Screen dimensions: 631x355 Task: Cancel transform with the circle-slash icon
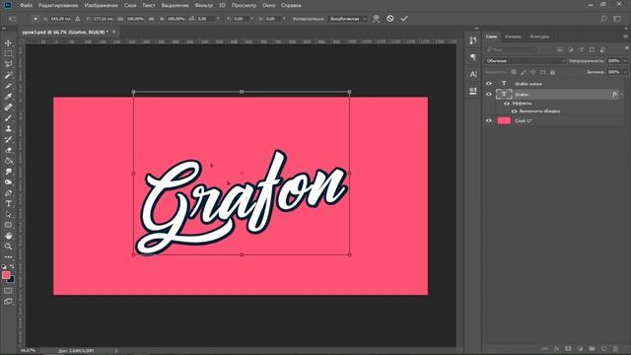(390, 19)
